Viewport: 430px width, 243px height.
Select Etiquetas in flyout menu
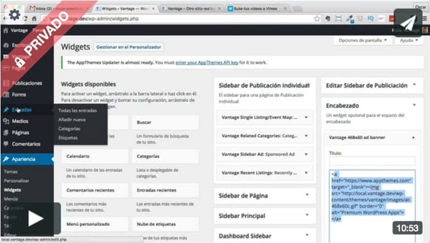coord(68,138)
